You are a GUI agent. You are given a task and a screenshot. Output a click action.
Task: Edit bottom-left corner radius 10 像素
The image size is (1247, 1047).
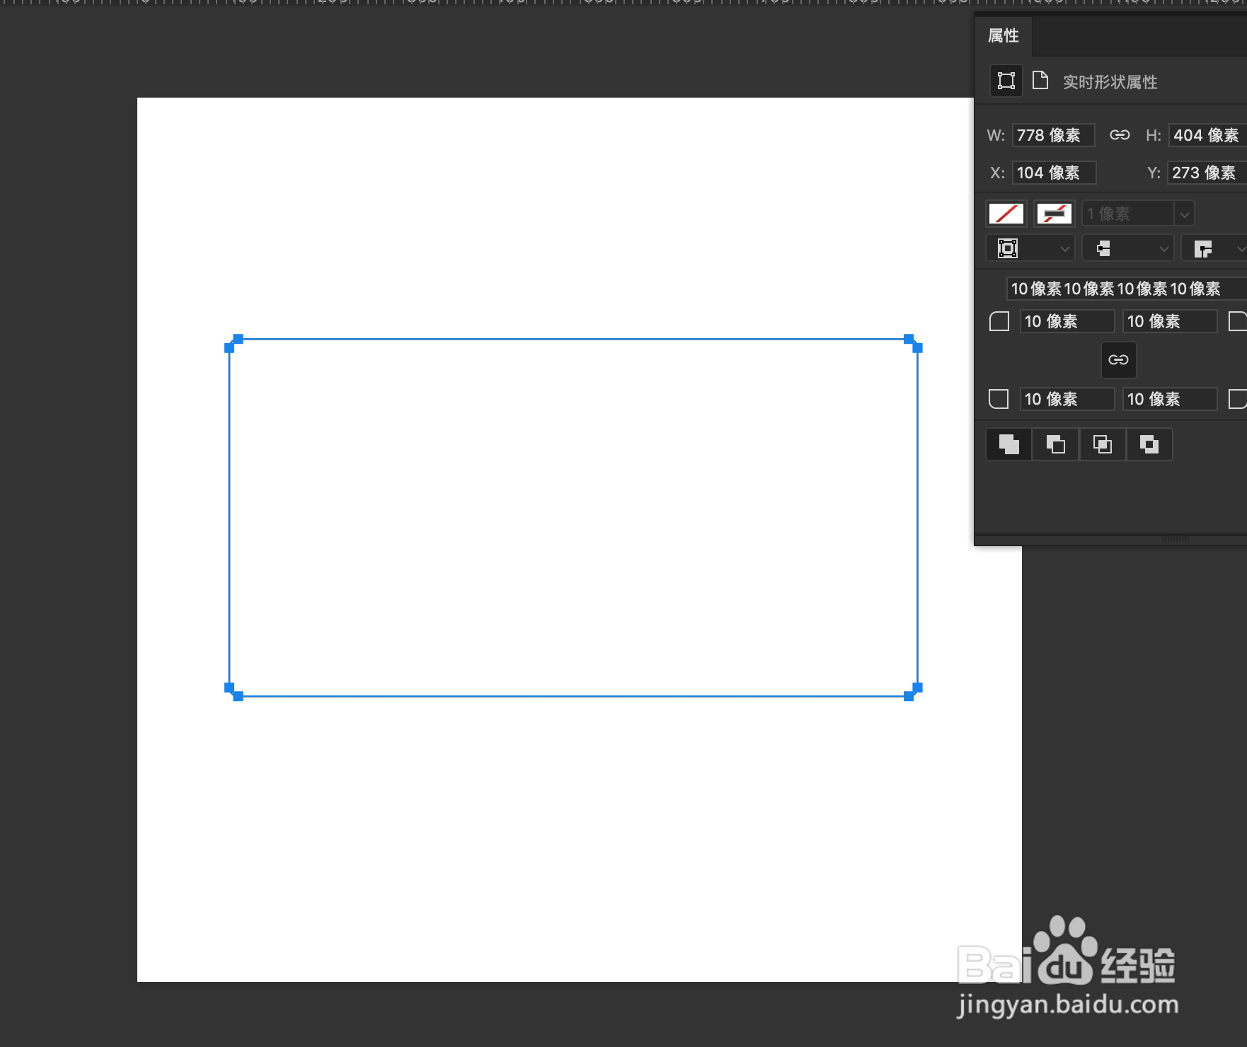pos(1067,399)
